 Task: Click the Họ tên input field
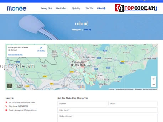(x=82, y=104)
